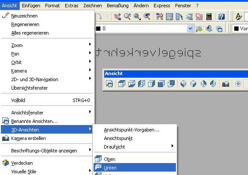Screen dimensions: 248x175
Task: Open the QuickCalc calculator icon
Action: [x=209, y=17]
